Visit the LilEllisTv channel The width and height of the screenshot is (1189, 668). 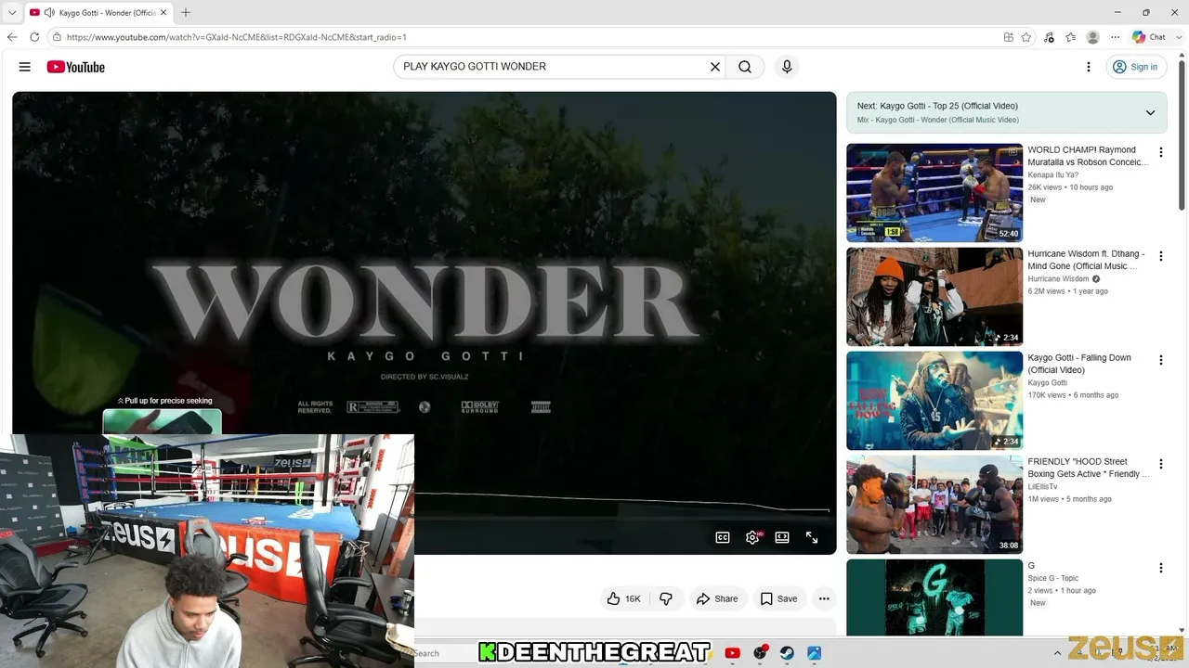[x=1042, y=486]
